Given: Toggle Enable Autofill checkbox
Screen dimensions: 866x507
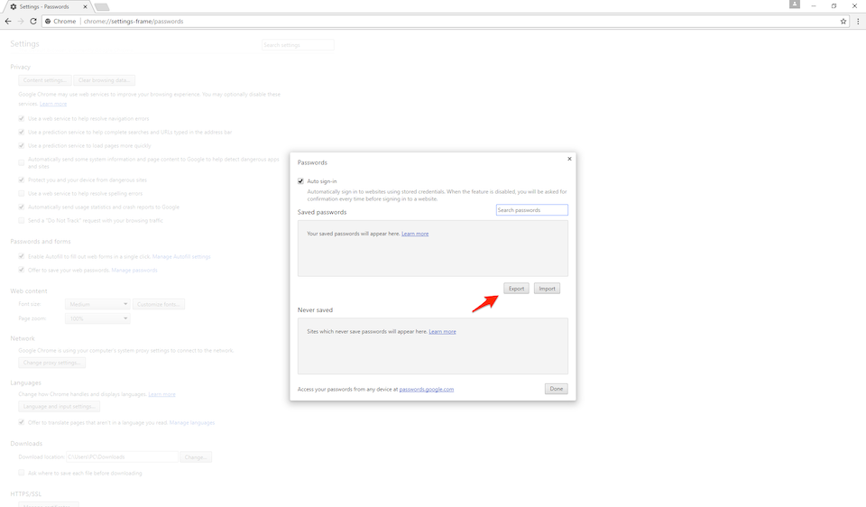Looking at the screenshot, I should point(22,256).
